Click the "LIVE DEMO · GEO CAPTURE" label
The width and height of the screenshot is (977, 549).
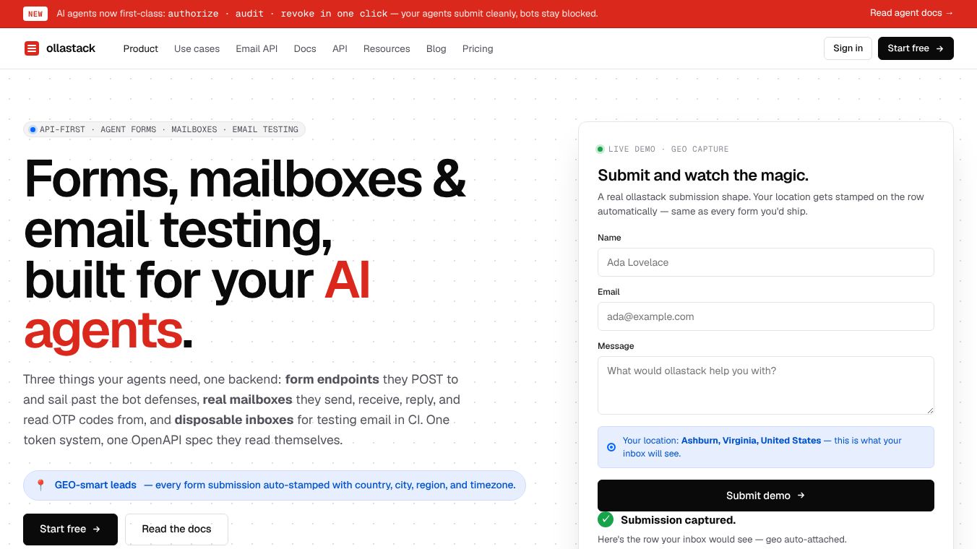pos(668,150)
